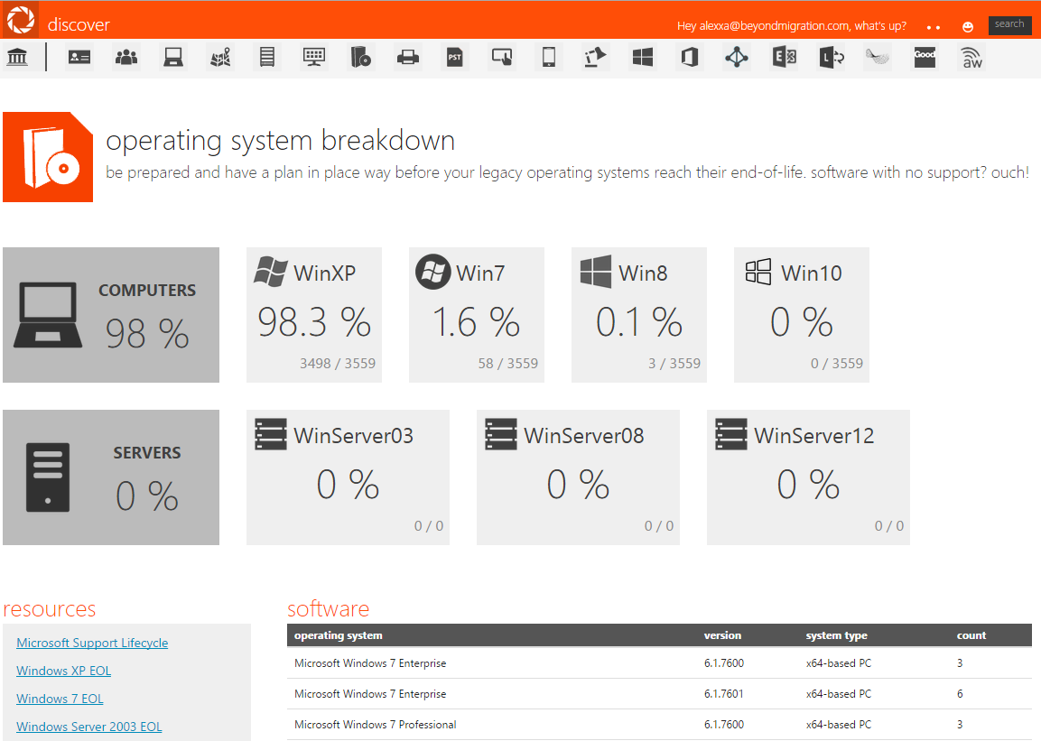The image size is (1041, 741).
Task: Click the resources section heading
Action: tap(49, 609)
